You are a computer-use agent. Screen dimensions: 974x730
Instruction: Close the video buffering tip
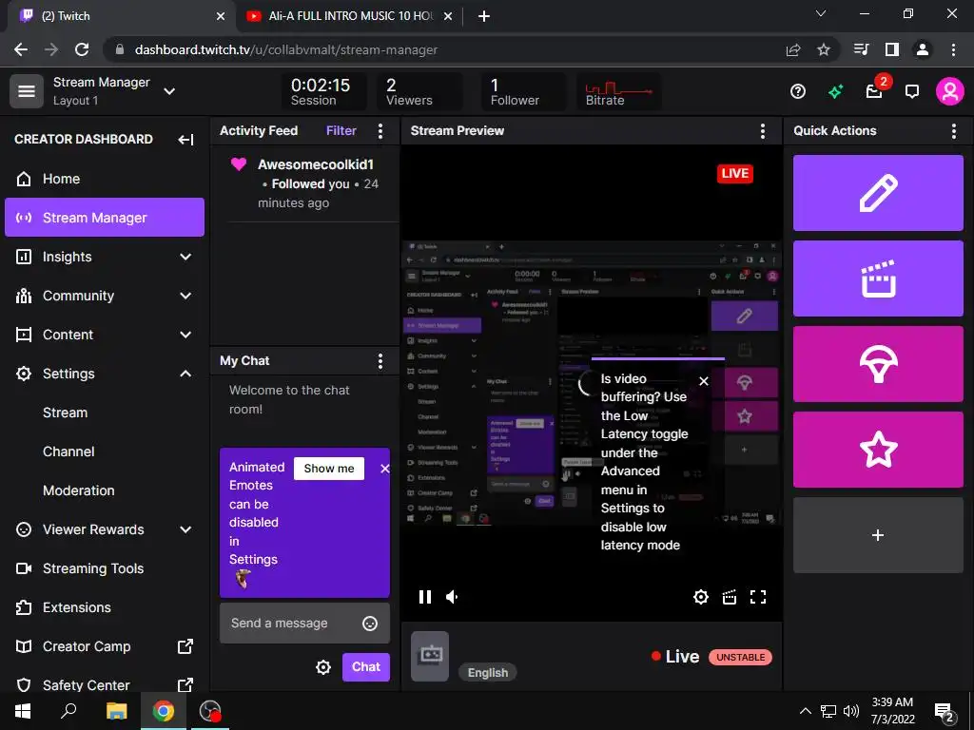(x=703, y=380)
